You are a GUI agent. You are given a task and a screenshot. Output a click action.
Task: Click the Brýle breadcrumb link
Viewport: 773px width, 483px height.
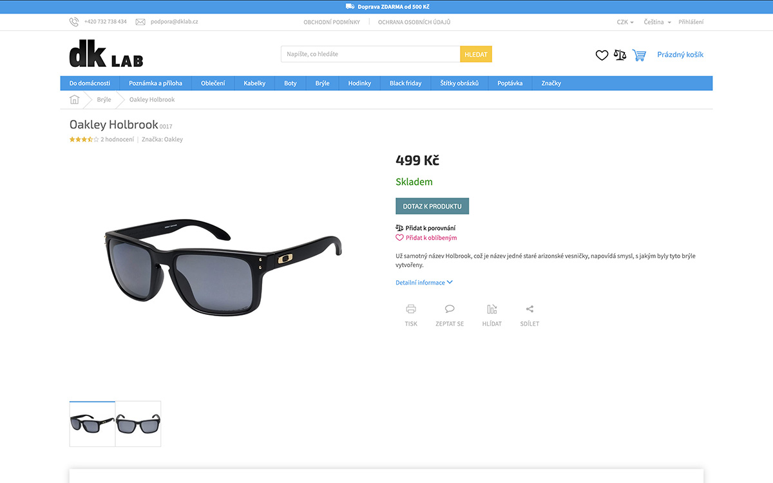click(x=104, y=100)
